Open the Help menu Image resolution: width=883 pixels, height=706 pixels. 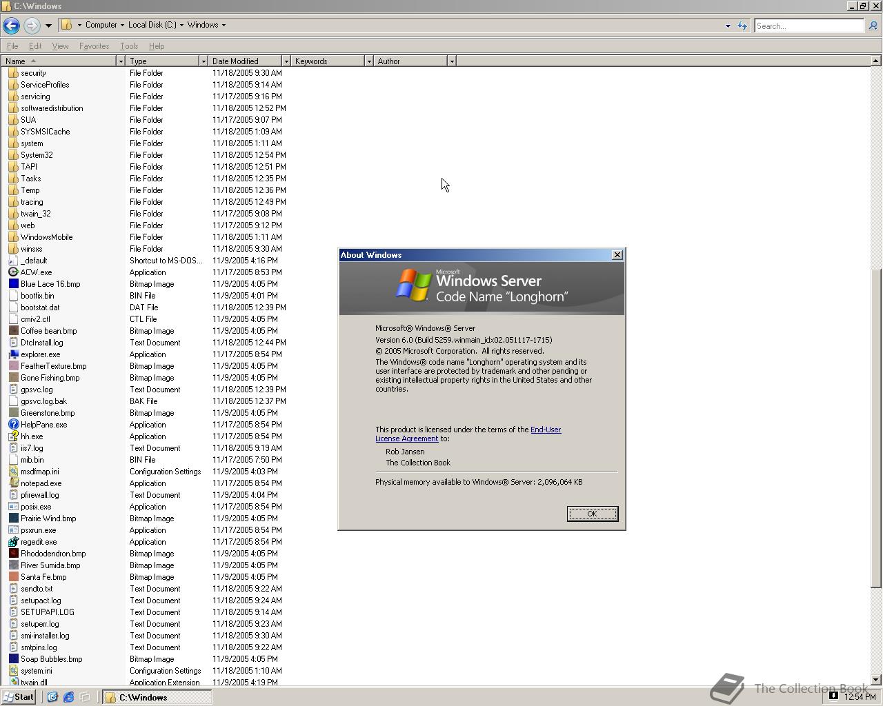pos(157,46)
